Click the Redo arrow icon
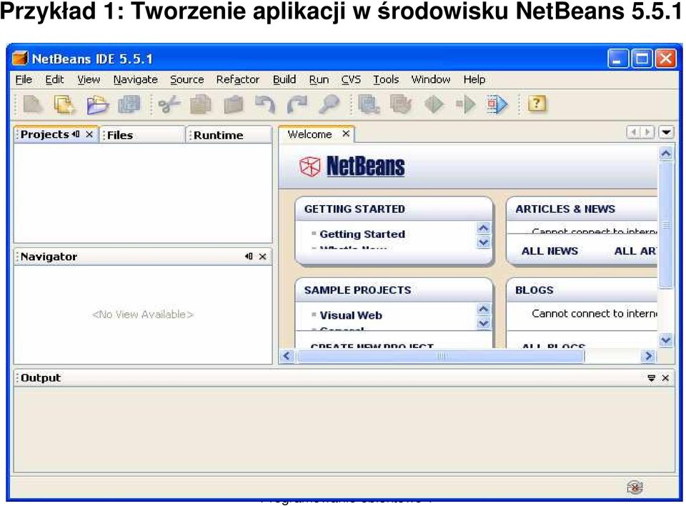 (297, 105)
